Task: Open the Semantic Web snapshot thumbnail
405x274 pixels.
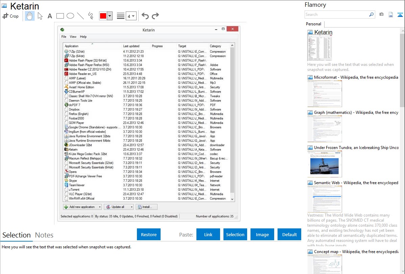Action: (325, 199)
